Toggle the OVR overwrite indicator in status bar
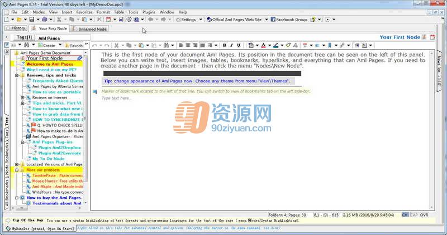 click(x=424, y=215)
